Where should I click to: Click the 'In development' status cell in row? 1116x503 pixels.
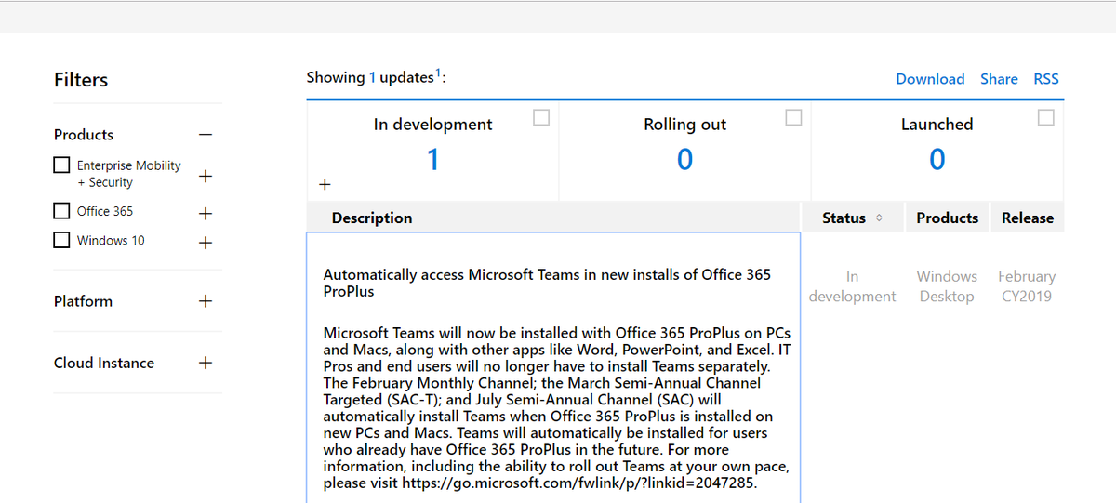point(852,286)
